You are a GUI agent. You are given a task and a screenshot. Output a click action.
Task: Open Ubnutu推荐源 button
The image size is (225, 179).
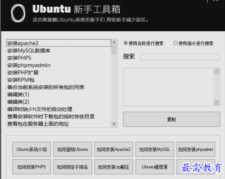[155, 167]
